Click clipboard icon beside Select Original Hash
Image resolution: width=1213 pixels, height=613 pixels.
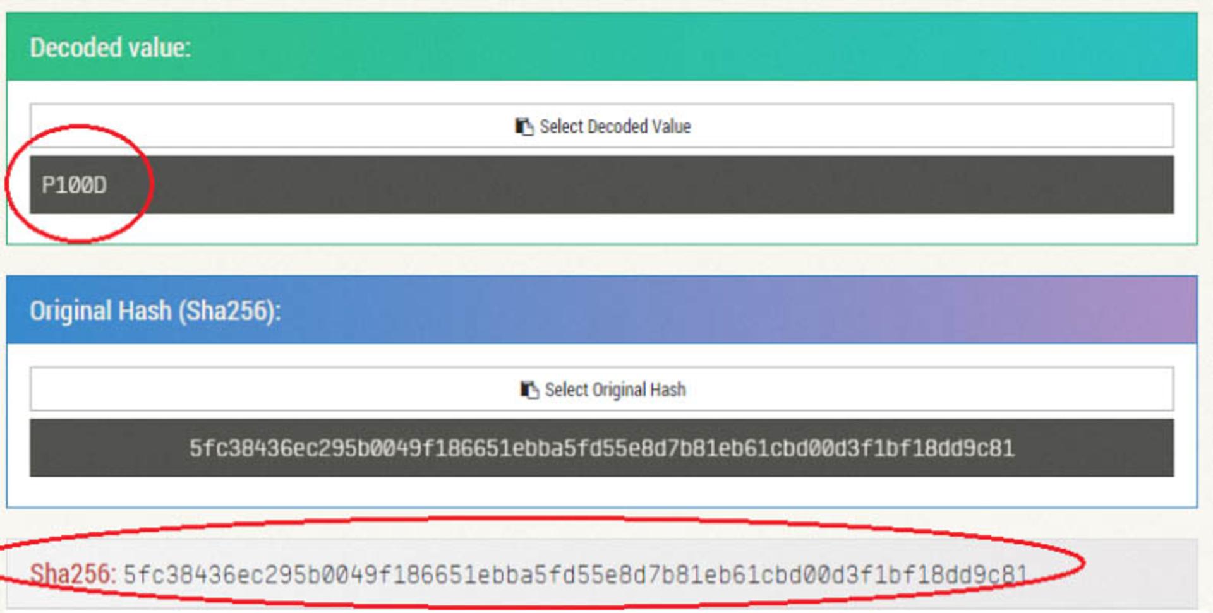click(529, 390)
